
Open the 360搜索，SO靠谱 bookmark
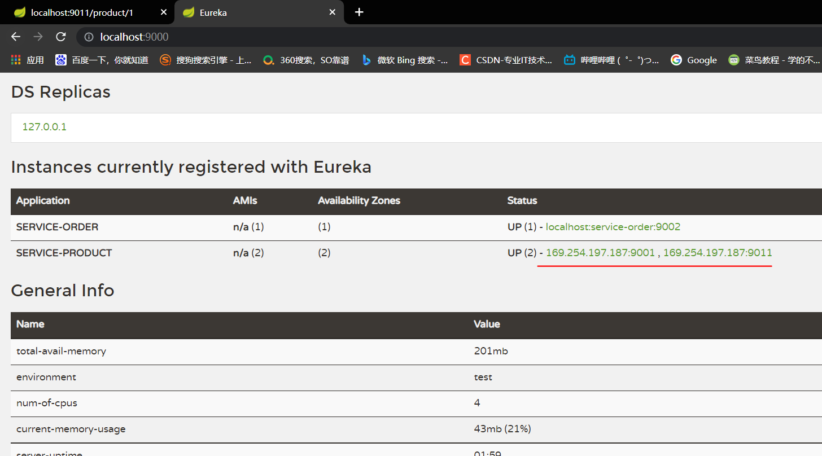coord(306,60)
